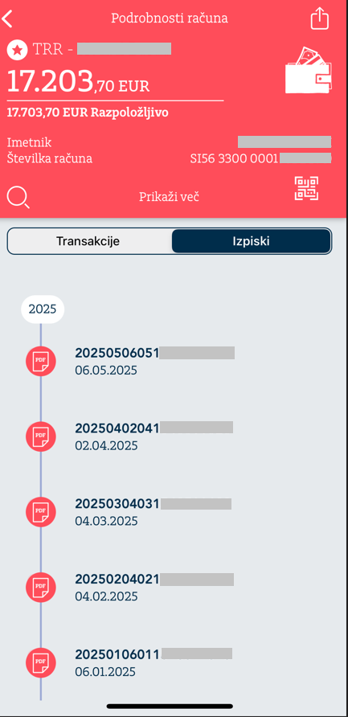This screenshot has height=717, width=348.
Task: Tap the favorite star icon beside TRR
Action: 18,49
